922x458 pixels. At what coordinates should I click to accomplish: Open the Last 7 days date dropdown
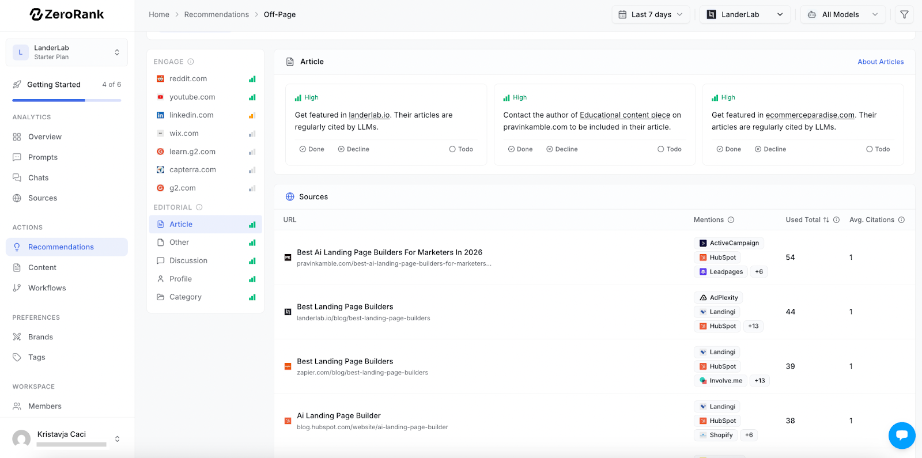(x=651, y=14)
